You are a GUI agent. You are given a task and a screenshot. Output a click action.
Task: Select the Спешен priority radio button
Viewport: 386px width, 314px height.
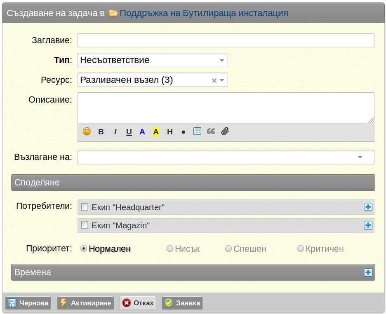coord(228,248)
